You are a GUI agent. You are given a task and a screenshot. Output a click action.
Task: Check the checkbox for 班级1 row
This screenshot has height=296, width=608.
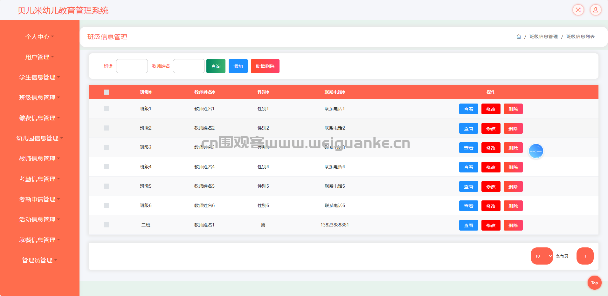(x=106, y=109)
